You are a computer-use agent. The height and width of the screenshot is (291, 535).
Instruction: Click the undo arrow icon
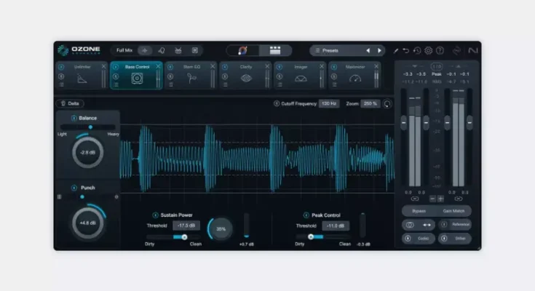(406, 51)
